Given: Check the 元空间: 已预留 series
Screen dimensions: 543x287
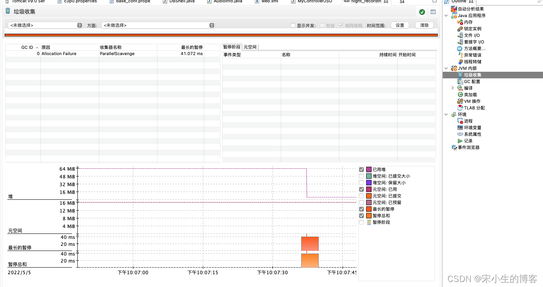Looking at the screenshot, I should coord(362,202).
